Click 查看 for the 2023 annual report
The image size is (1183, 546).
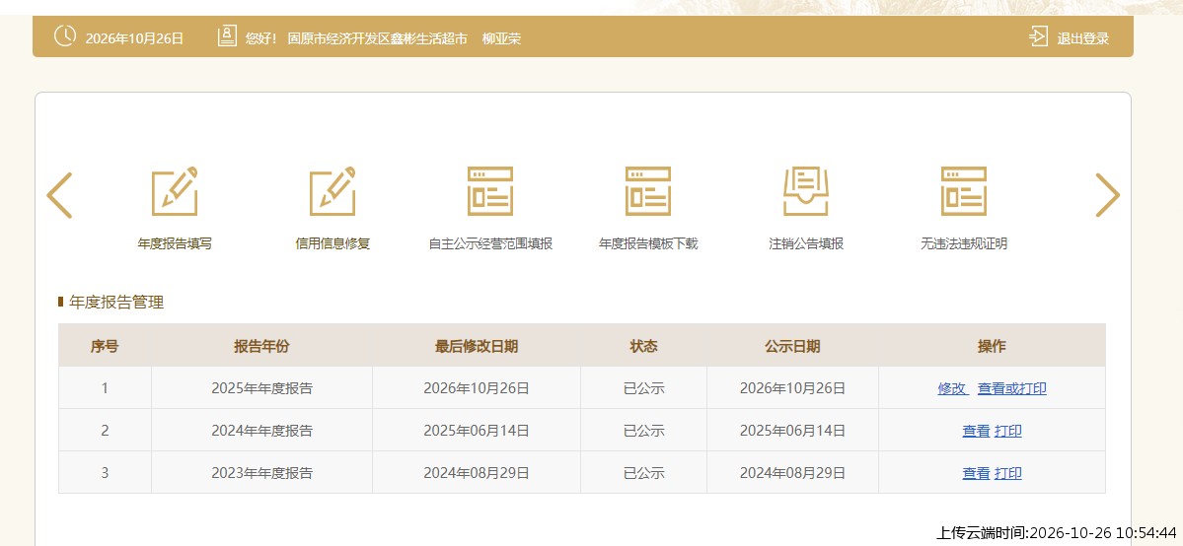tap(976, 473)
